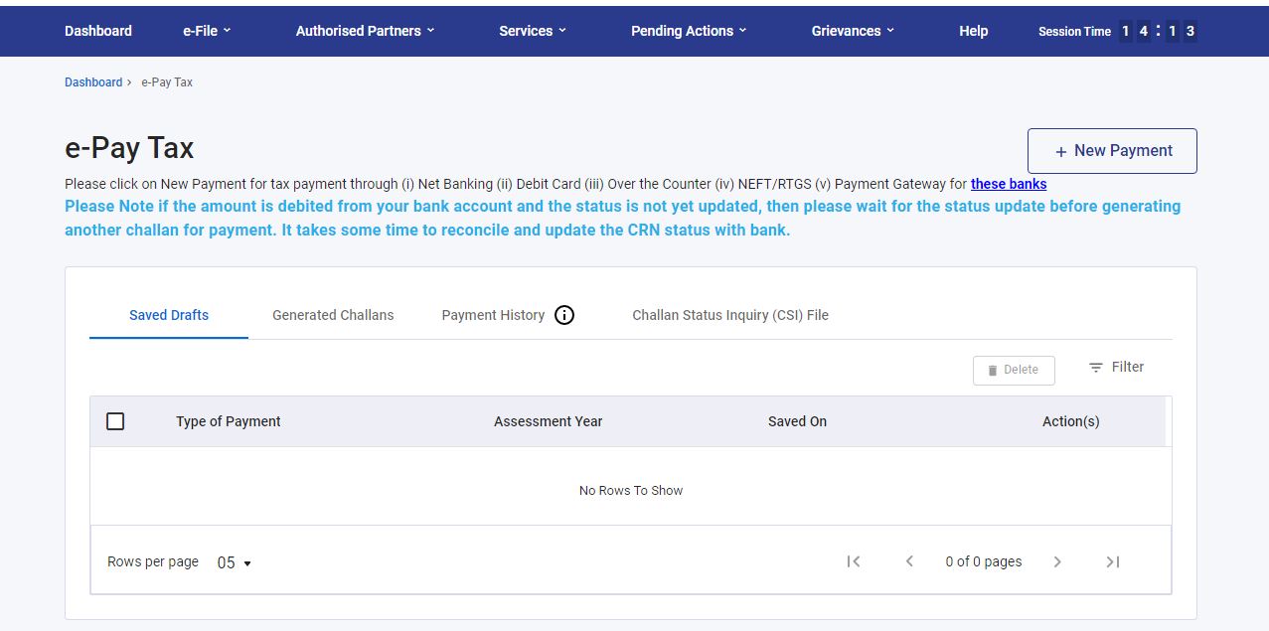Expand the Pending Actions menu
Screen dimensions: 1269x631
coord(689,31)
